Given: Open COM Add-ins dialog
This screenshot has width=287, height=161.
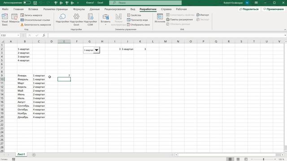Looking at the screenshot, I should click(90, 19).
